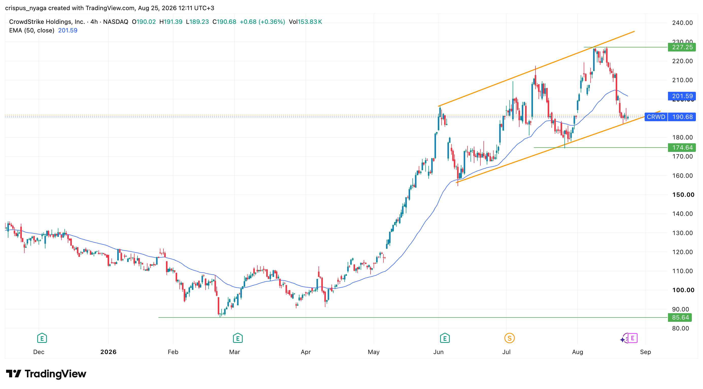The width and height of the screenshot is (703, 389).
Task: Click the 170.00 price axis label
Action: pyautogui.click(x=682, y=156)
